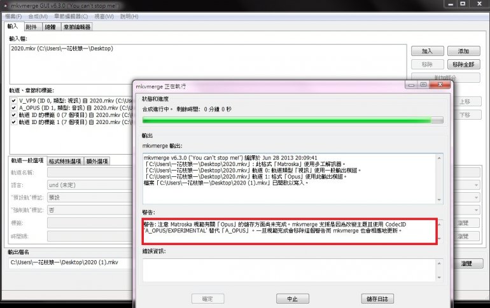This screenshot has height=308, width=490.
Task: Uncheck the A_OPUS audio track checkbox
Action: (14, 108)
